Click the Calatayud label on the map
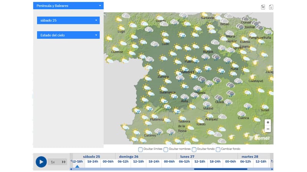This screenshot has height=172, width=307. point(256,81)
